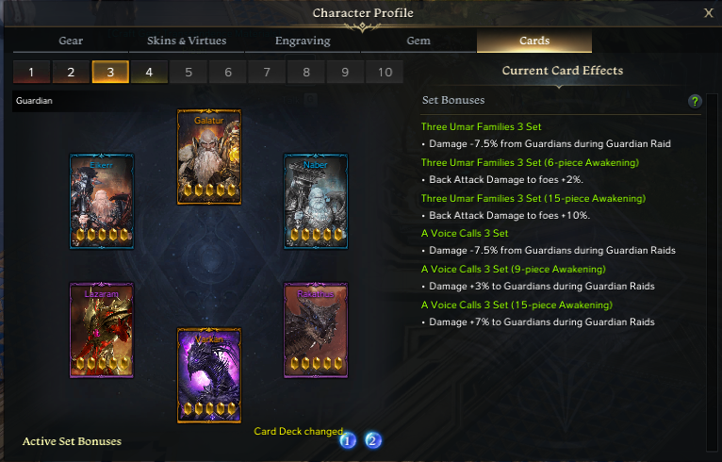Select card deck slot 5
Image resolution: width=722 pixels, height=462 pixels.
pyautogui.click(x=189, y=72)
